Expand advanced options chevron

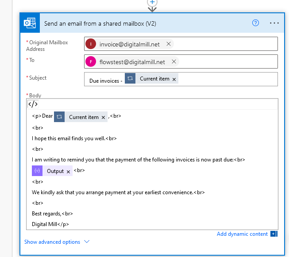pos(87,242)
